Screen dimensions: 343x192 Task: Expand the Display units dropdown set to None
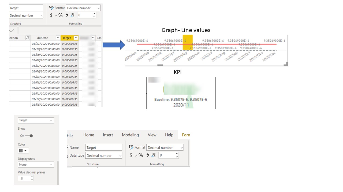[x=36, y=165]
